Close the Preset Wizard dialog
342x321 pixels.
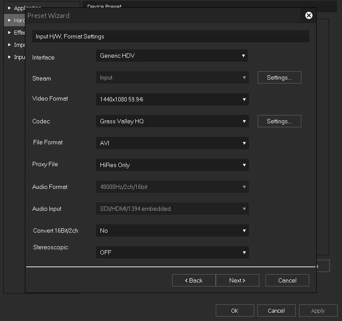coord(309,15)
